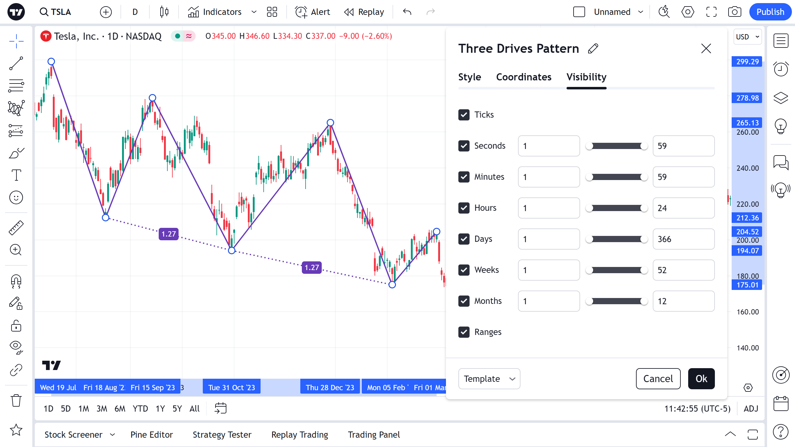Switch to the Style tab
Viewport: 795px width, 447px height.
click(x=470, y=77)
